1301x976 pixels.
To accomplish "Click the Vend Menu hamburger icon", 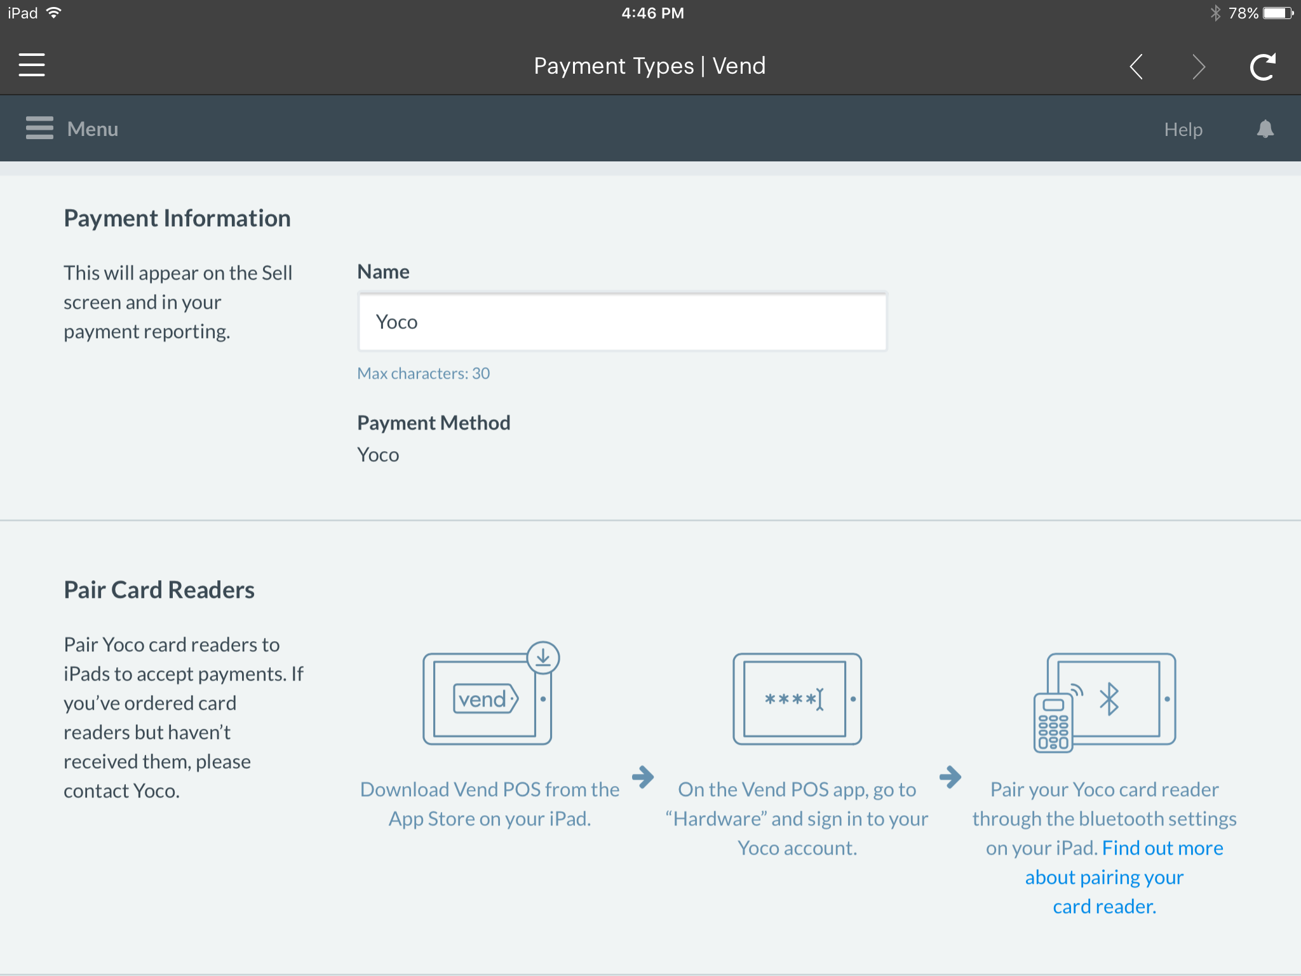I will click(39, 128).
